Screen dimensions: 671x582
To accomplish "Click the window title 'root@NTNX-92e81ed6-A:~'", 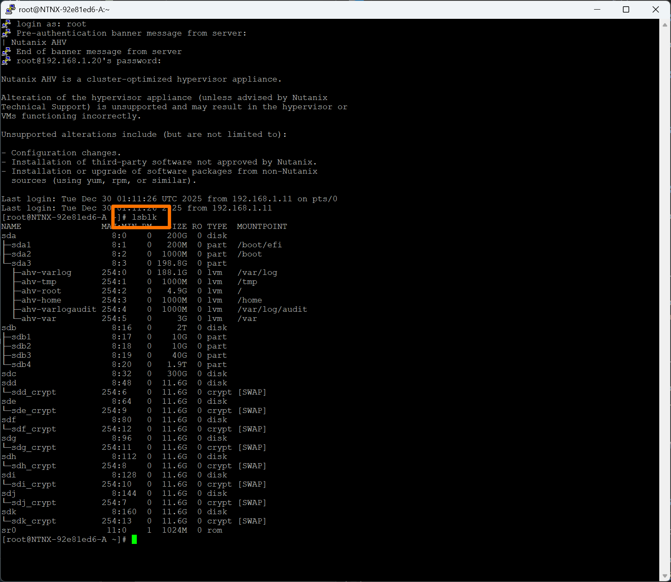I will tap(64, 10).
